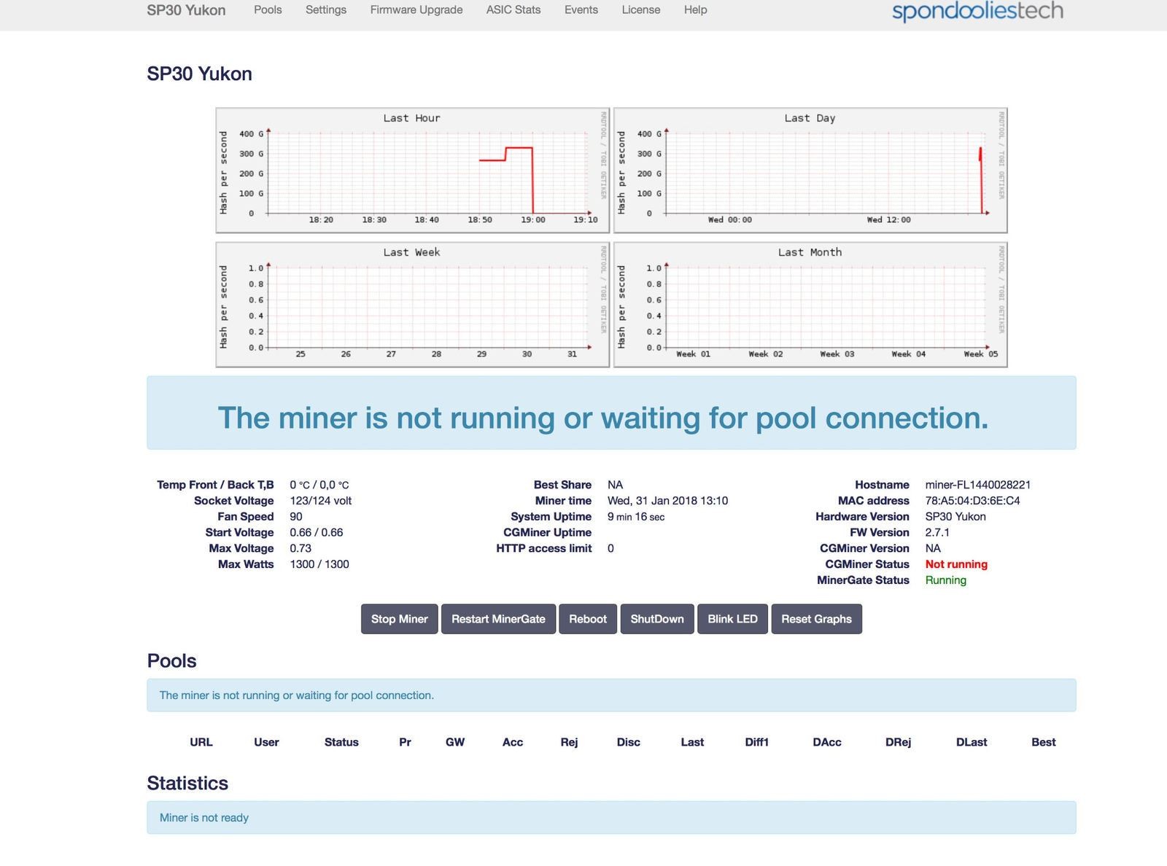Click the Rej column header
Viewport: 1167px width, 866px height.
click(569, 742)
